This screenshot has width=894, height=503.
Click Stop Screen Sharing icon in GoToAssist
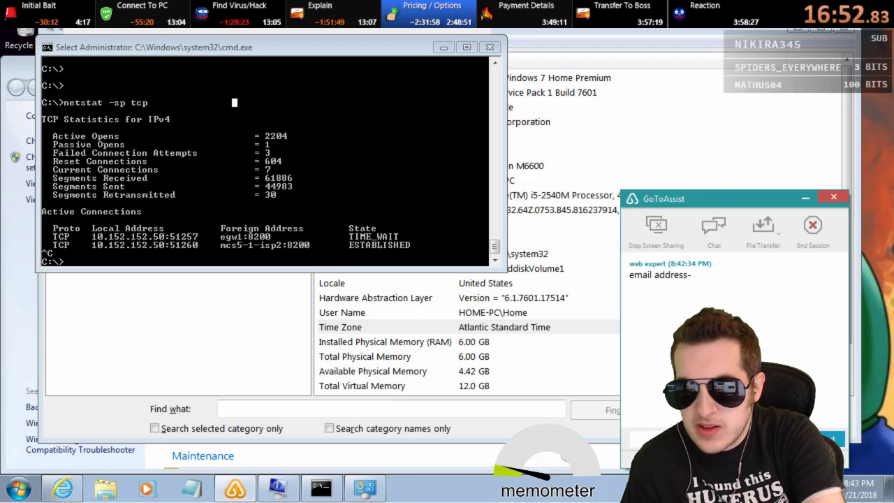click(657, 225)
